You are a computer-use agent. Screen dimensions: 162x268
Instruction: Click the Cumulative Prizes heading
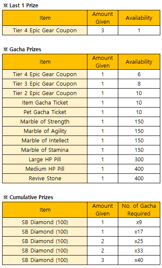click(28, 197)
